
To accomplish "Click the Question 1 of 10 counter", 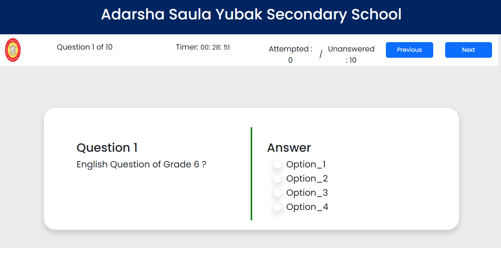I will coord(85,47).
